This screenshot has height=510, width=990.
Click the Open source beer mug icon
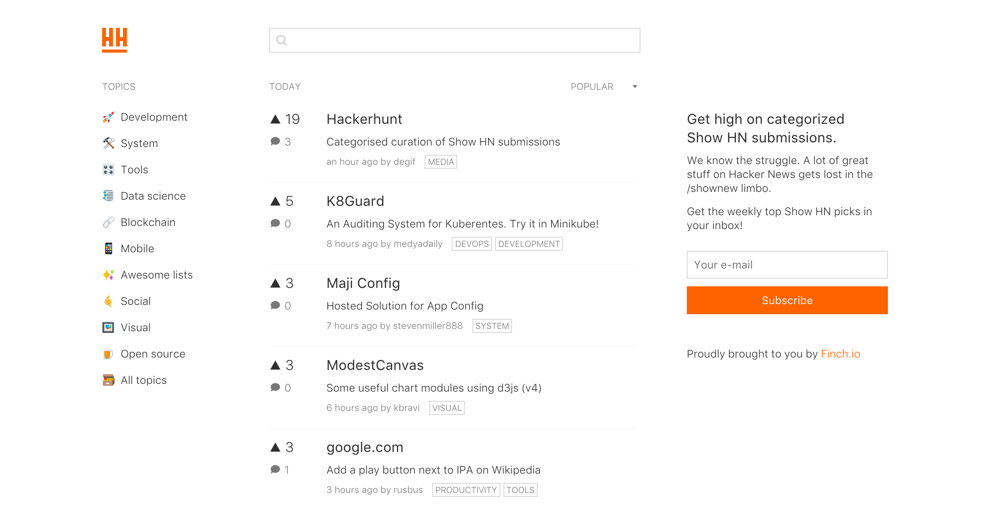(x=108, y=354)
